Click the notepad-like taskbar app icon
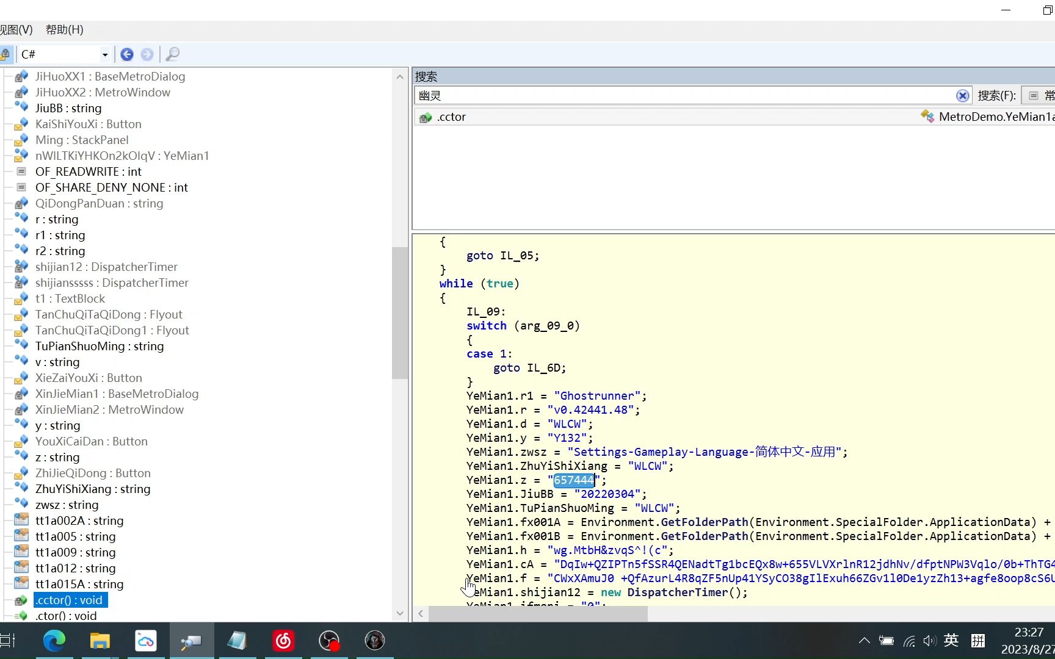 click(x=237, y=641)
